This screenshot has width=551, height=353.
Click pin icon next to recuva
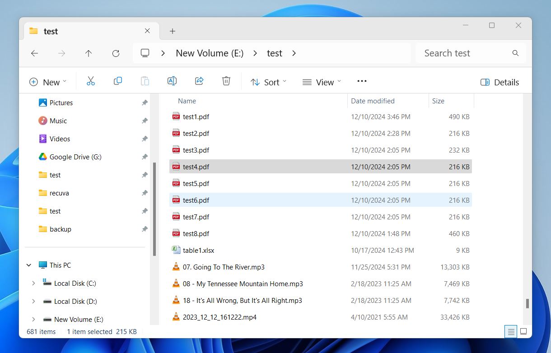tap(145, 193)
